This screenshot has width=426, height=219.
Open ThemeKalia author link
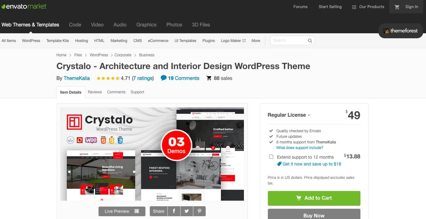pos(77,78)
